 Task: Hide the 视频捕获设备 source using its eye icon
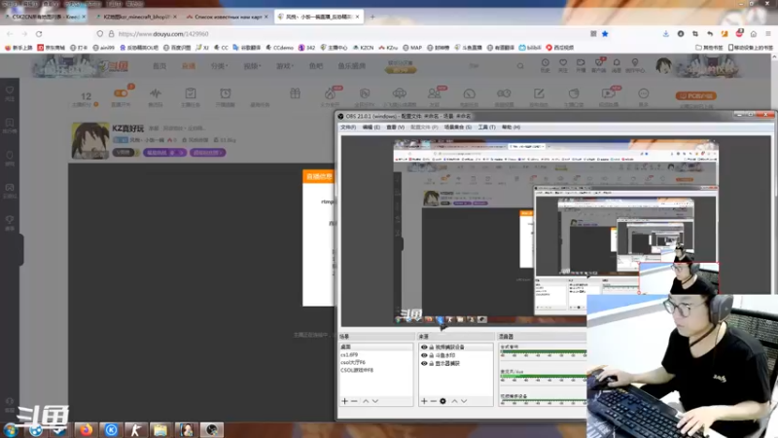tap(424, 347)
